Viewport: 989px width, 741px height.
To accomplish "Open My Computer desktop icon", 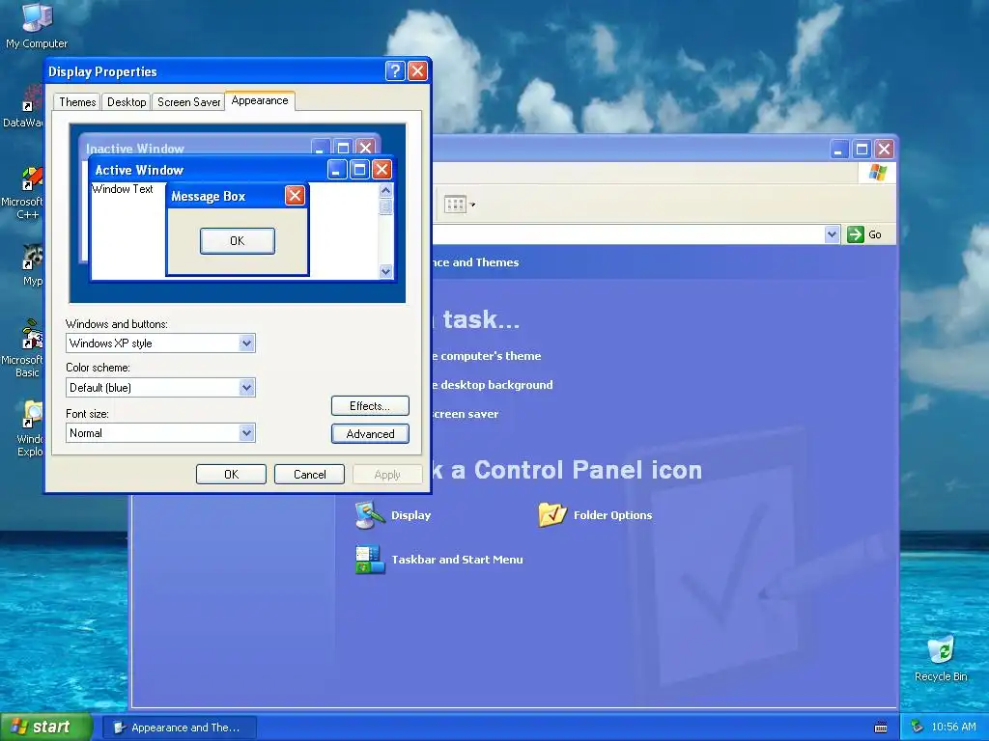I will click(37, 25).
